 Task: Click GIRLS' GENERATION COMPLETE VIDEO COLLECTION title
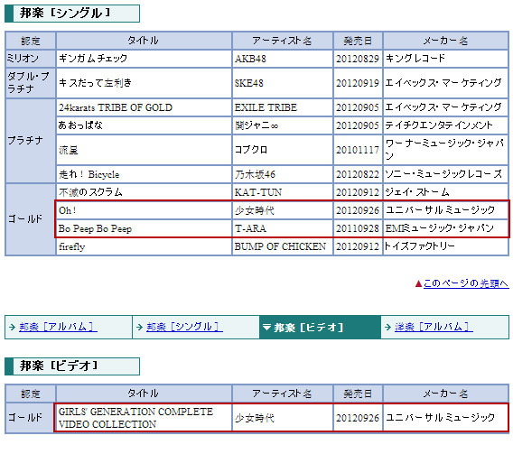pyautogui.click(x=135, y=418)
